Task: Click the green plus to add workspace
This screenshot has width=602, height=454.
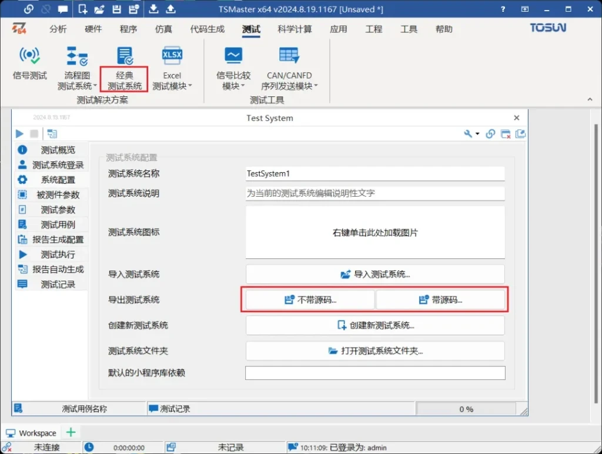Action: (x=71, y=432)
